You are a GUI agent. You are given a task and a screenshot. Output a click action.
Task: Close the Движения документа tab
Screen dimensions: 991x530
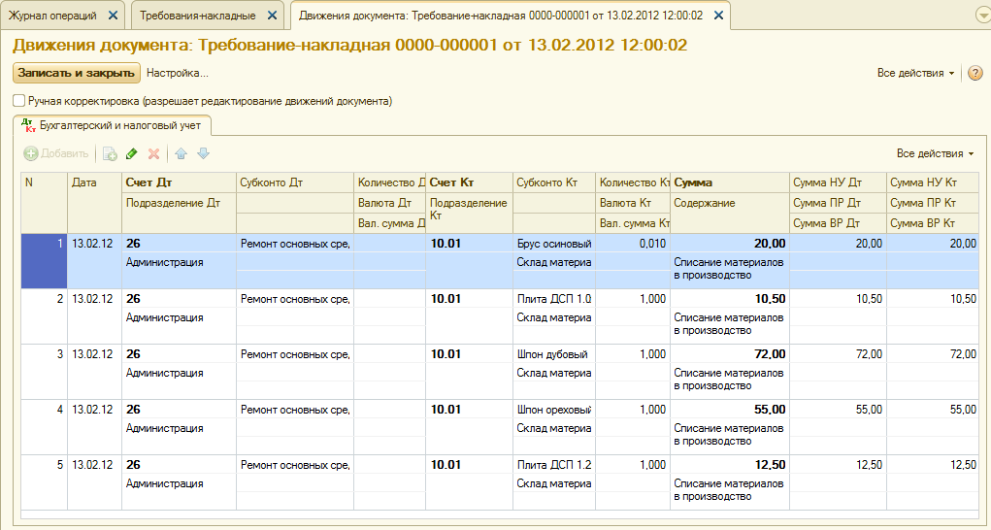(x=718, y=16)
